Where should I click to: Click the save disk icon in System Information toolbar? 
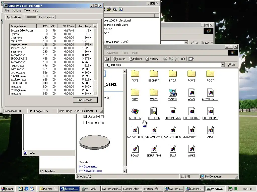(x=115, y=9)
